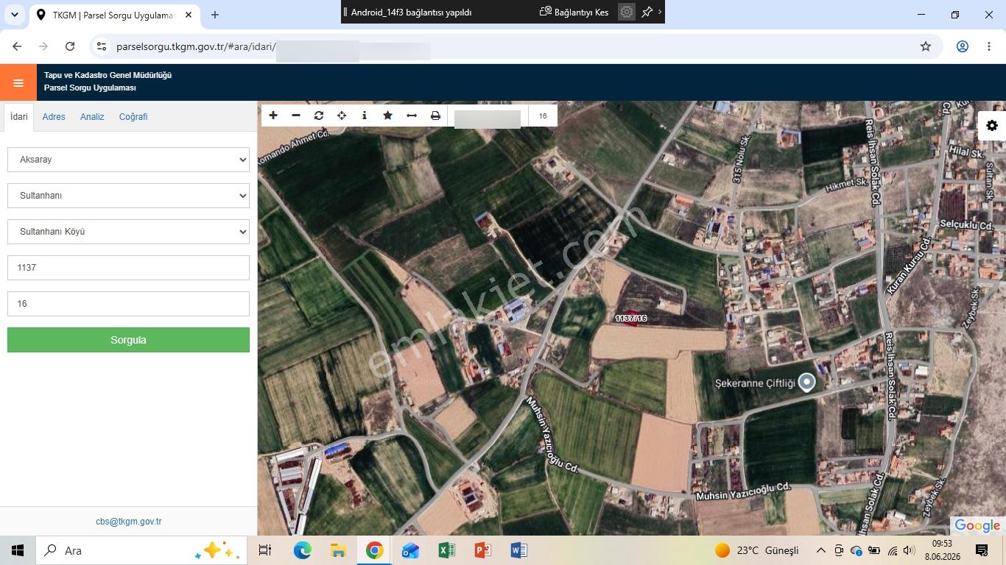Click the zoom level 16 box in toolbar
This screenshot has width=1006, height=565.
click(543, 116)
